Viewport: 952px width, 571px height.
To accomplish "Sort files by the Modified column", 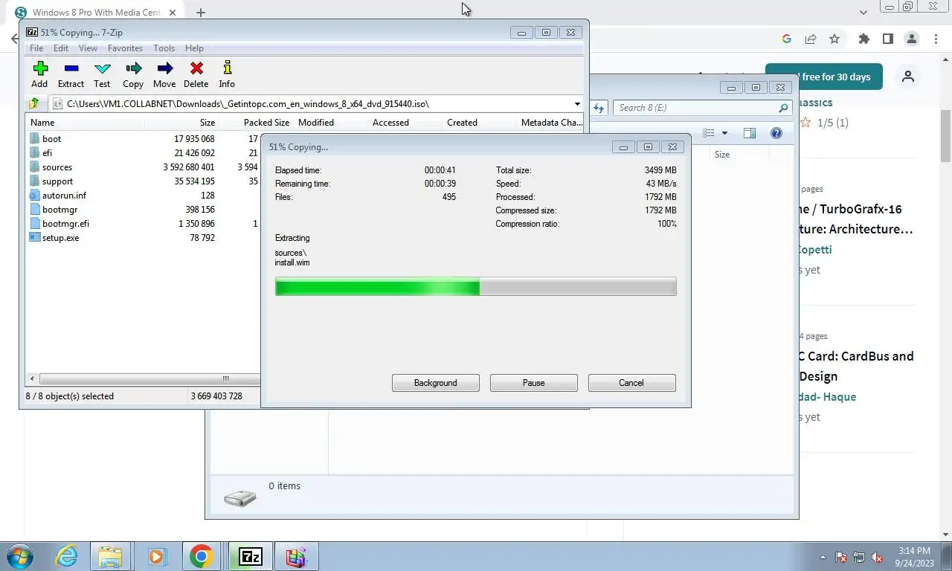I will click(330, 123).
